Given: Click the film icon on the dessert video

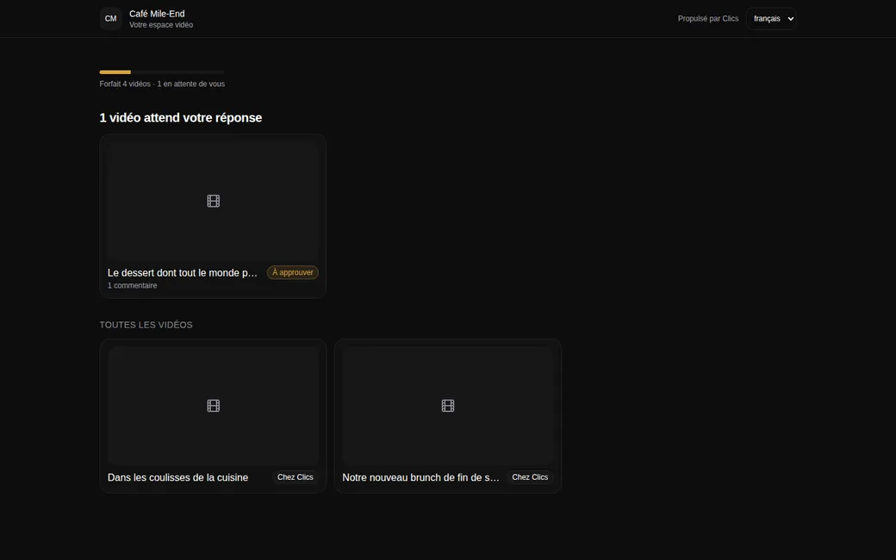Looking at the screenshot, I should coord(213,201).
